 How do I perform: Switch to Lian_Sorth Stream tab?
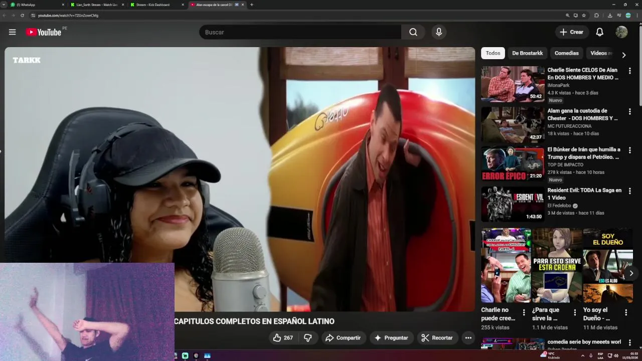pos(97,5)
